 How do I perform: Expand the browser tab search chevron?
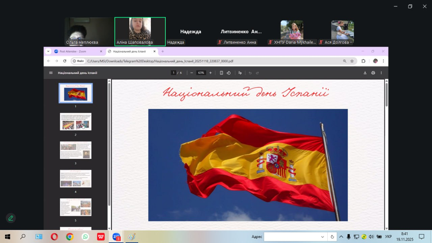(48, 51)
